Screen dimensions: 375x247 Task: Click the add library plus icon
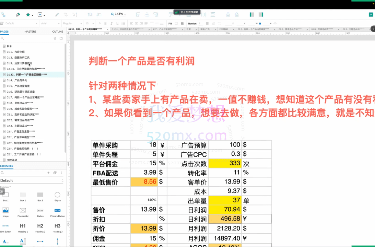(48, 173)
